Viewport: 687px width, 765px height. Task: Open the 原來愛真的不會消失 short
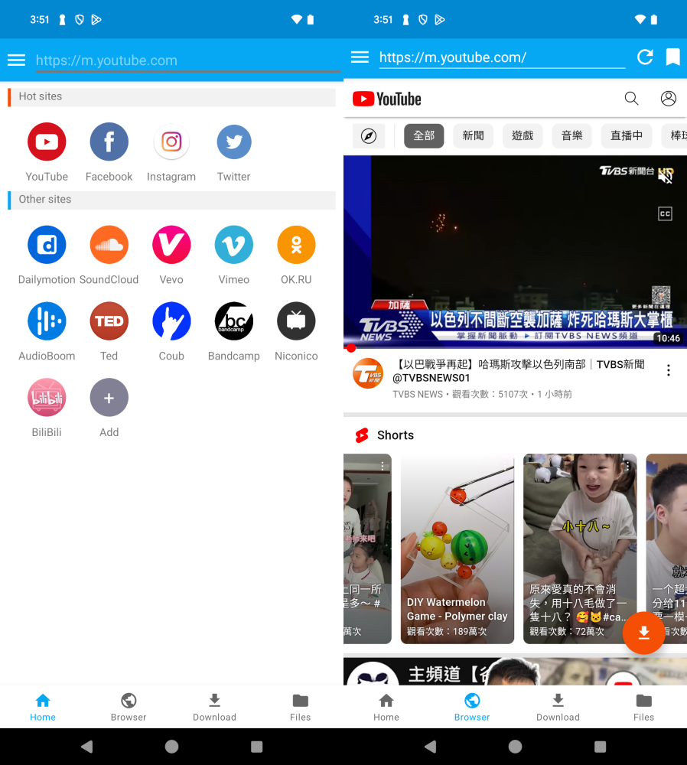point(580,549)
